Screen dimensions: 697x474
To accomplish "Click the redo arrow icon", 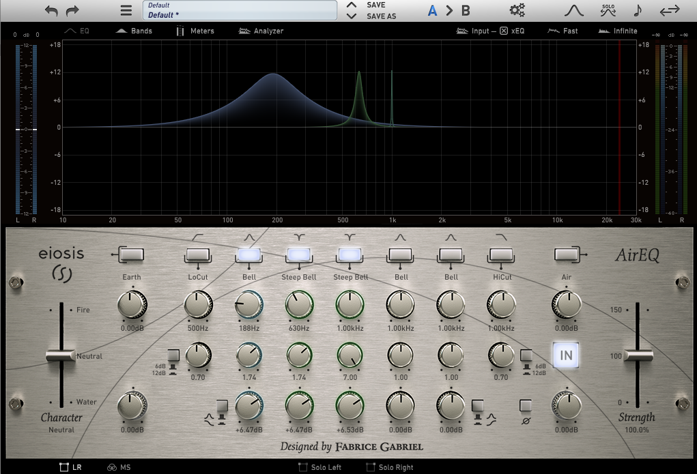I will click(72, 10).
